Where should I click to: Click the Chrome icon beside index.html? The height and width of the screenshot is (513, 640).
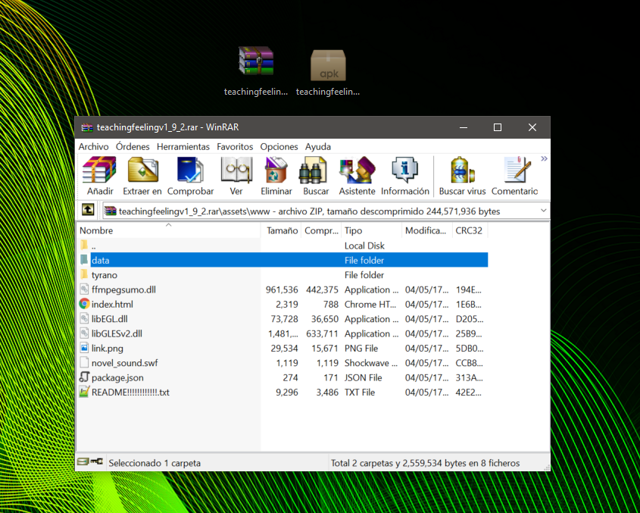pyautogui.click(x=84, y=304)
